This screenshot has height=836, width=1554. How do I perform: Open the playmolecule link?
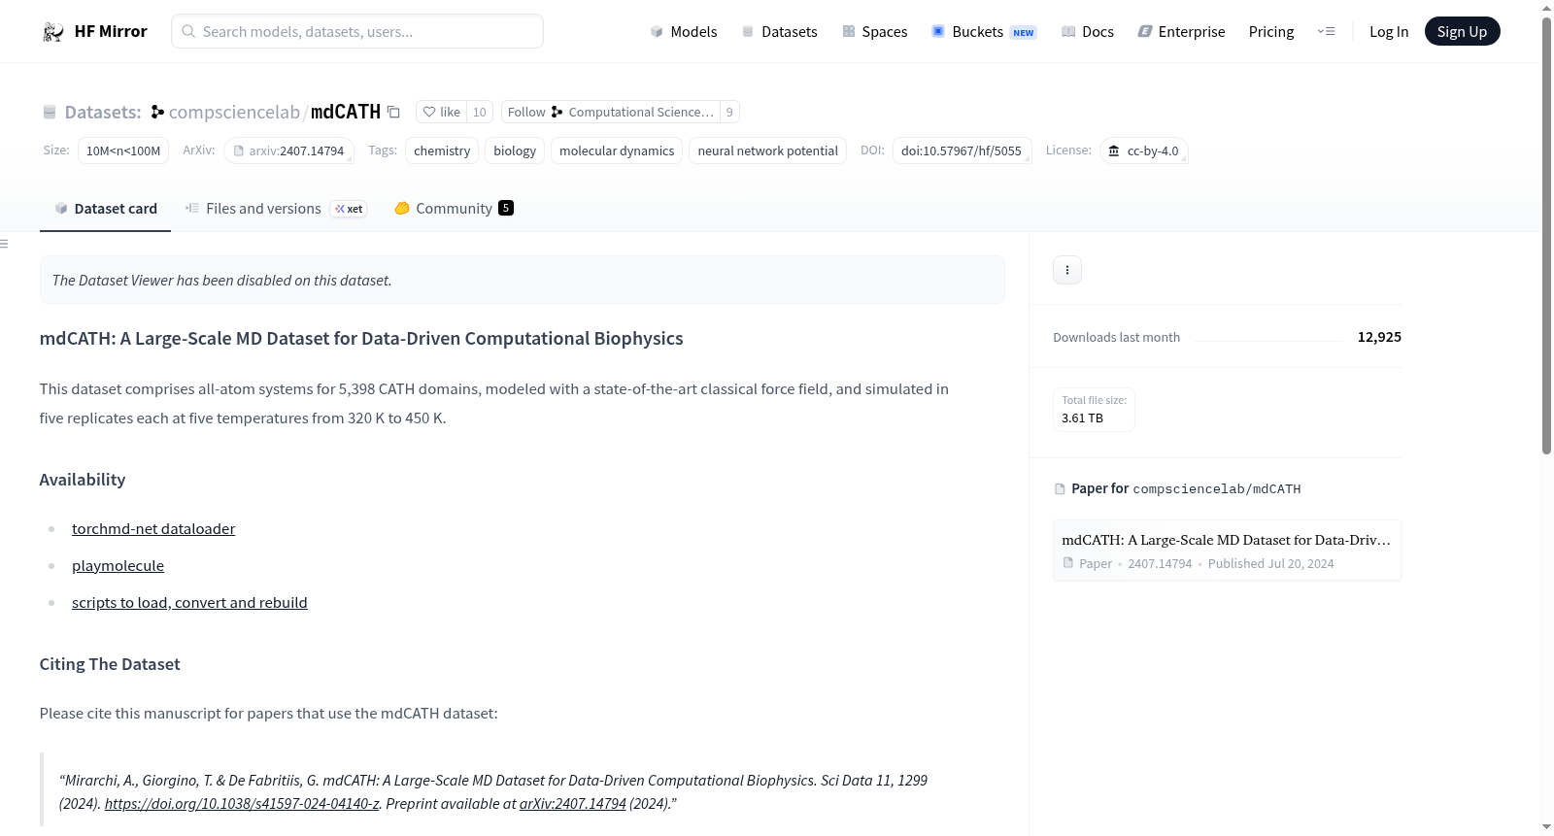(118, 565)
